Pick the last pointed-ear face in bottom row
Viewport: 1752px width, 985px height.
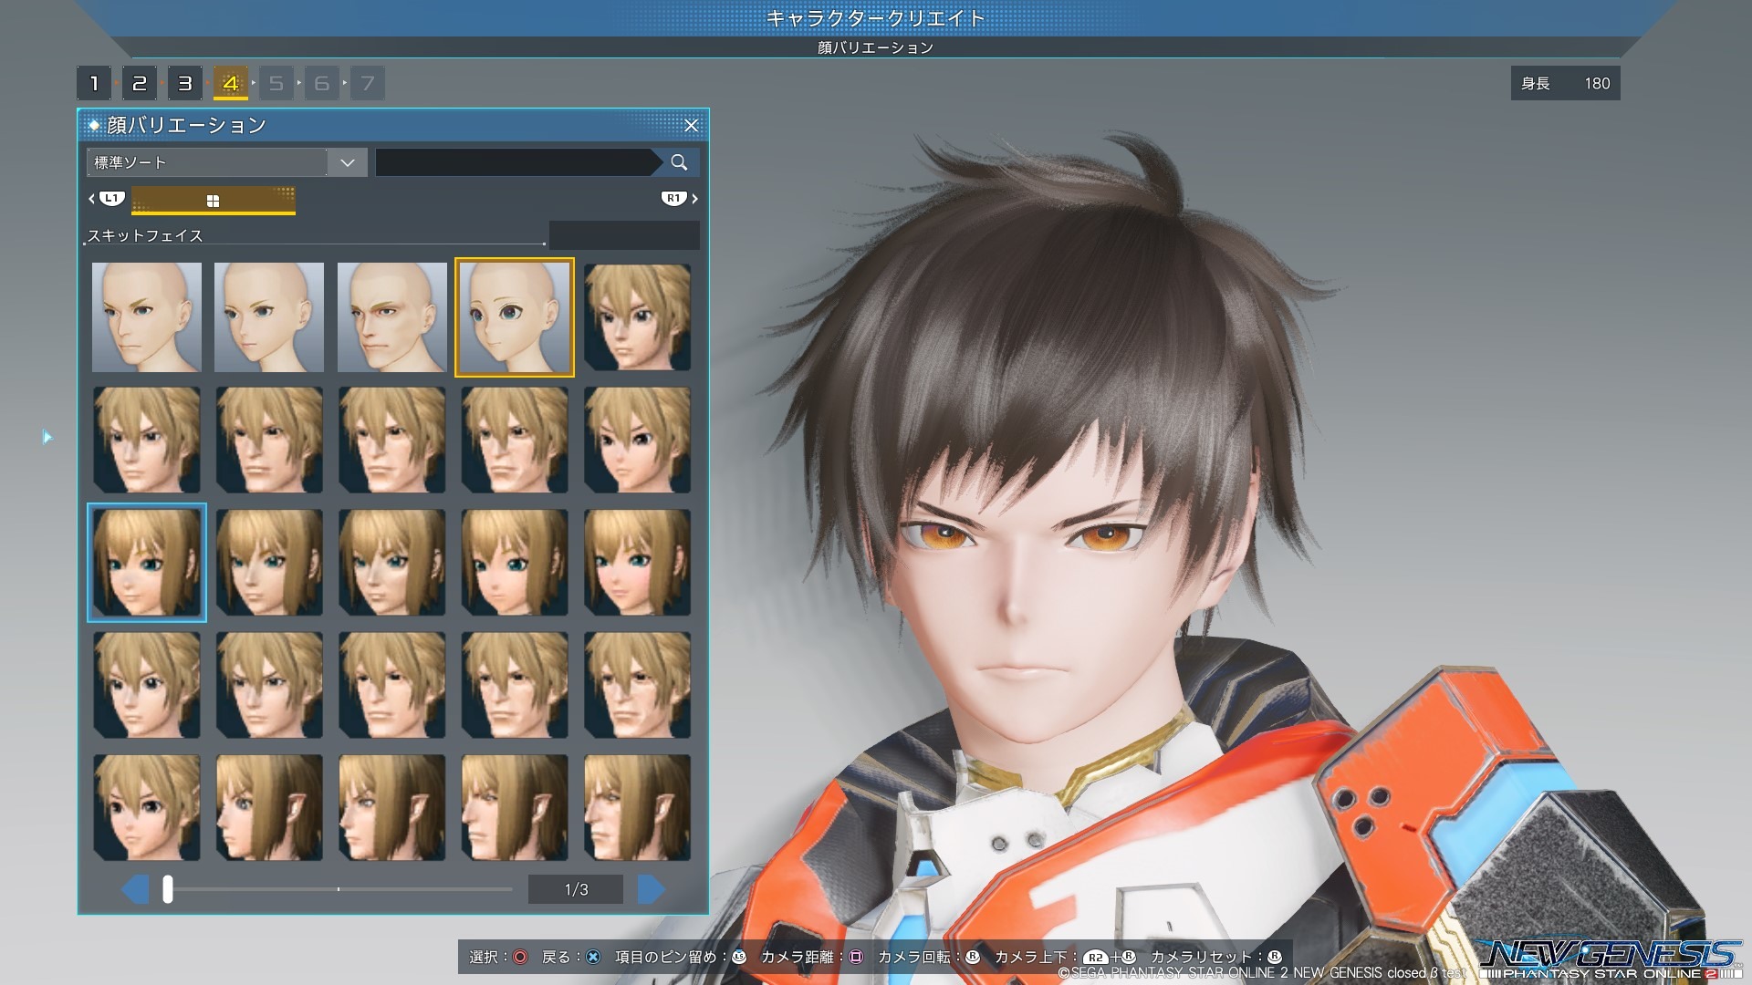click(637, 807)
